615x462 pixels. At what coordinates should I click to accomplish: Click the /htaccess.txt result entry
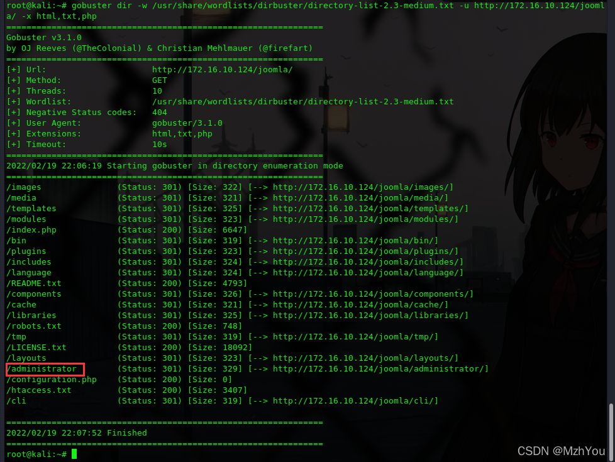pyautogui.click(x=39, y=390)
